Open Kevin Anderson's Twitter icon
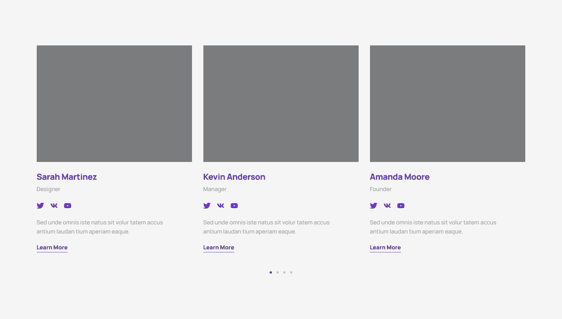Image resolution: width=562 pixels, height=319 pixels. click(207, 206)
